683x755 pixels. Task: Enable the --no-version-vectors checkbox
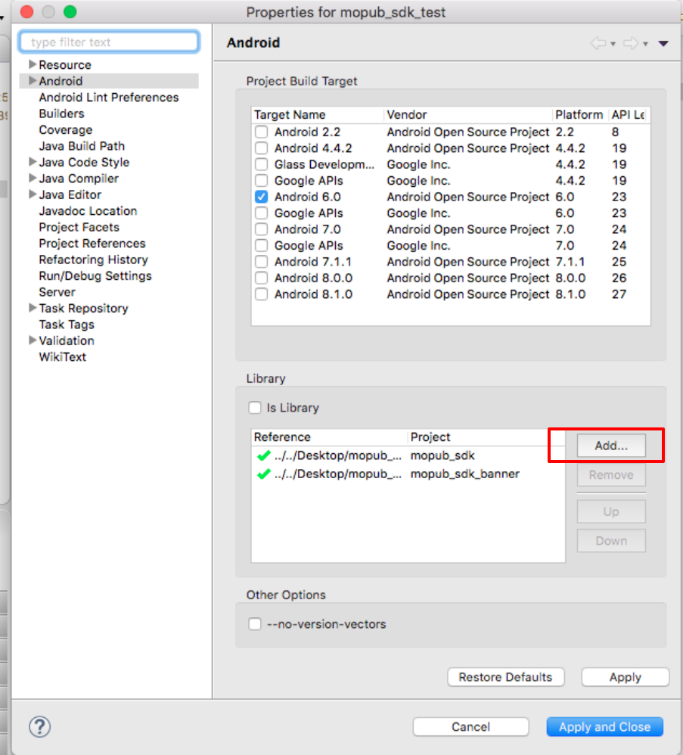point(255,624)
